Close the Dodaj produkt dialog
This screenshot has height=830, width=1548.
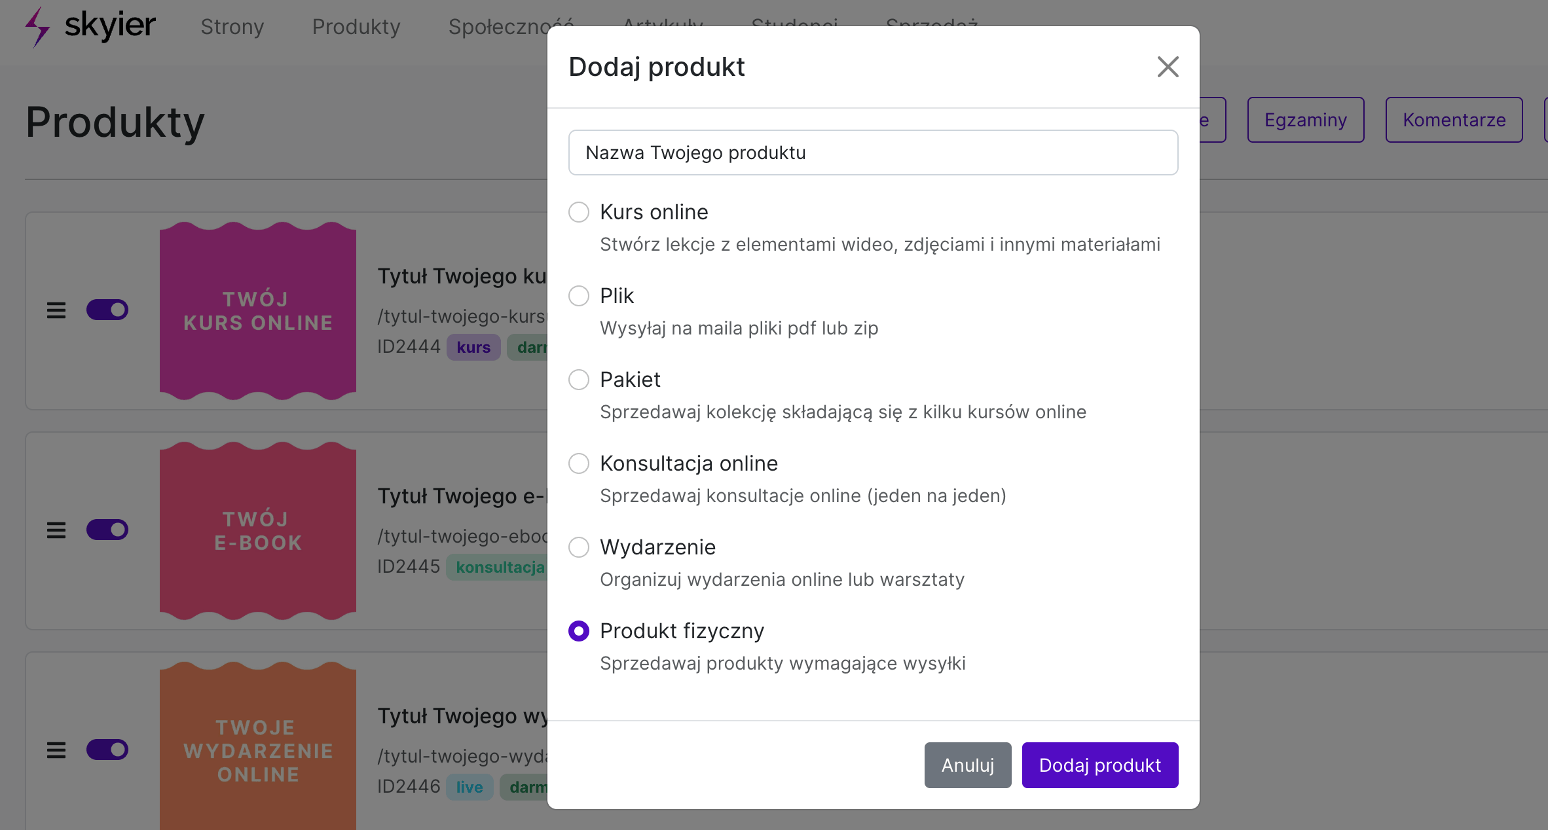click(1168, 67)
